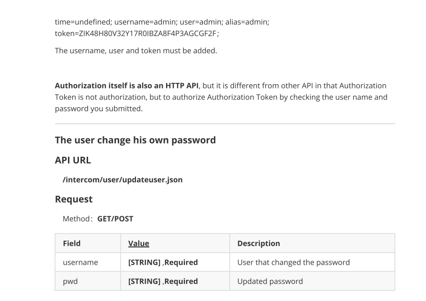Click bold text 'Authorization itself is also an HTTP API'
This screenshot has width=426, height=301.
click(x=127, y=86)
